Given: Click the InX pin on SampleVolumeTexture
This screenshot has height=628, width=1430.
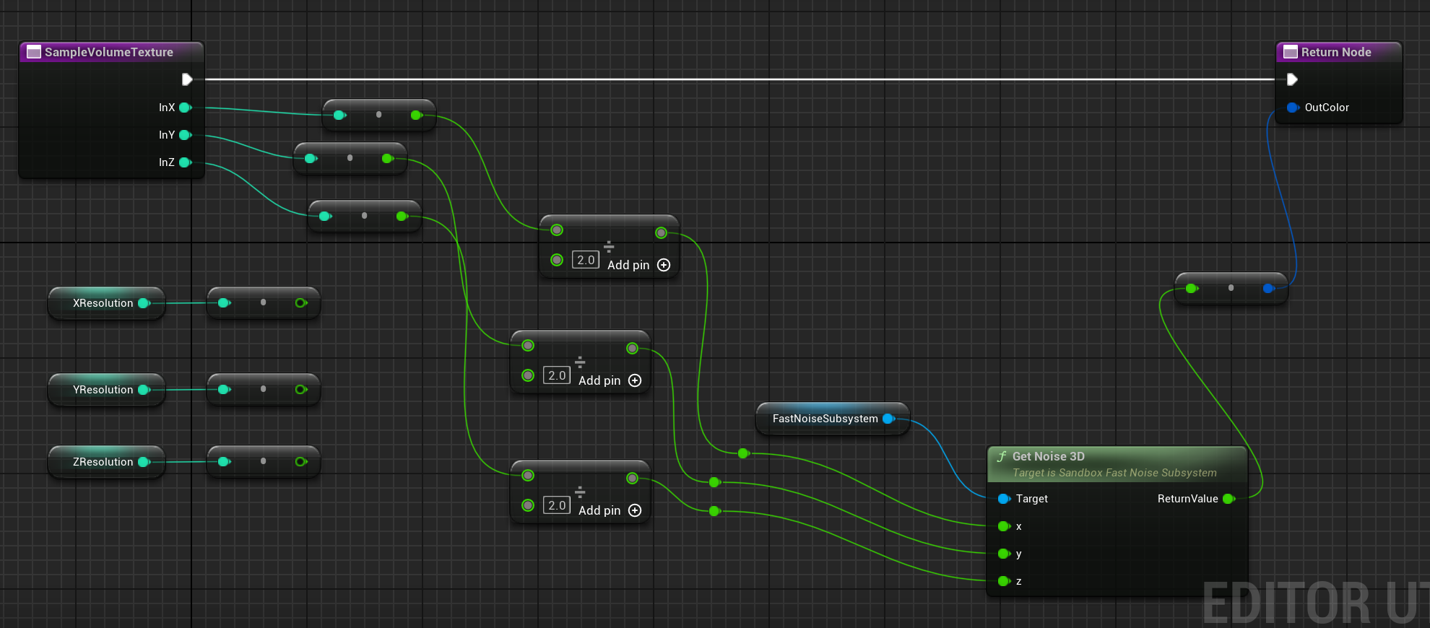Looking at the screenshot, I should click(x=185, y=108).
